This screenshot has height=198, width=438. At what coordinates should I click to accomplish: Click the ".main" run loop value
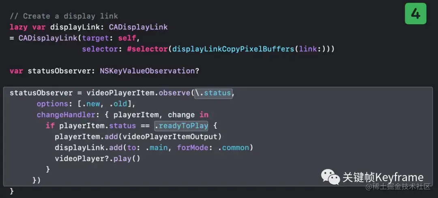point(157,147)
